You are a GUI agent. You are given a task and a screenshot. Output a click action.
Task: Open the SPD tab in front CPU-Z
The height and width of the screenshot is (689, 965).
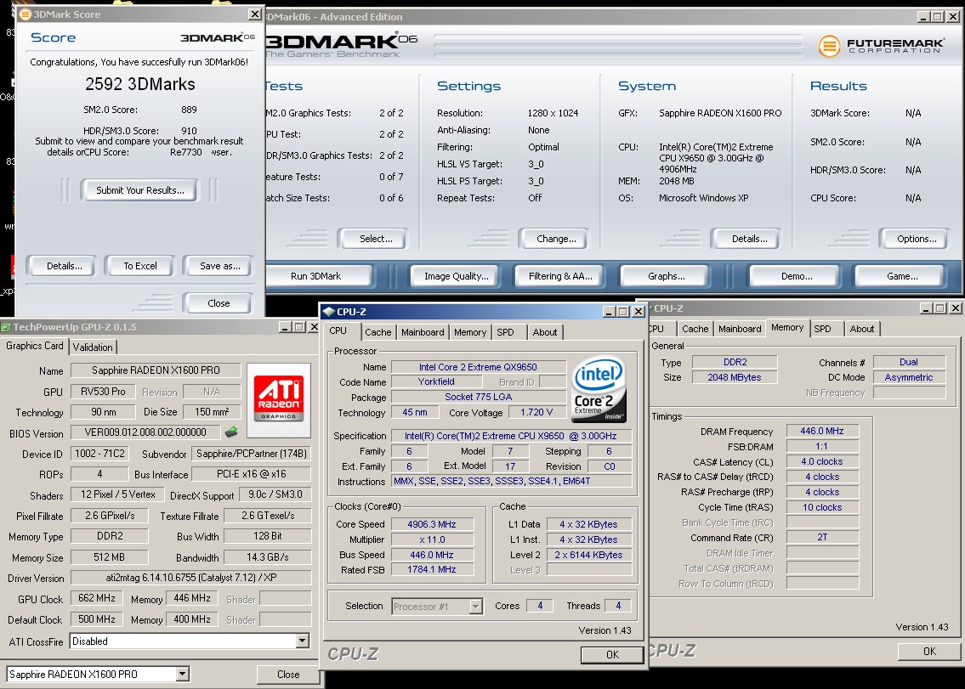pyautogui.click(x=505, y=332)
